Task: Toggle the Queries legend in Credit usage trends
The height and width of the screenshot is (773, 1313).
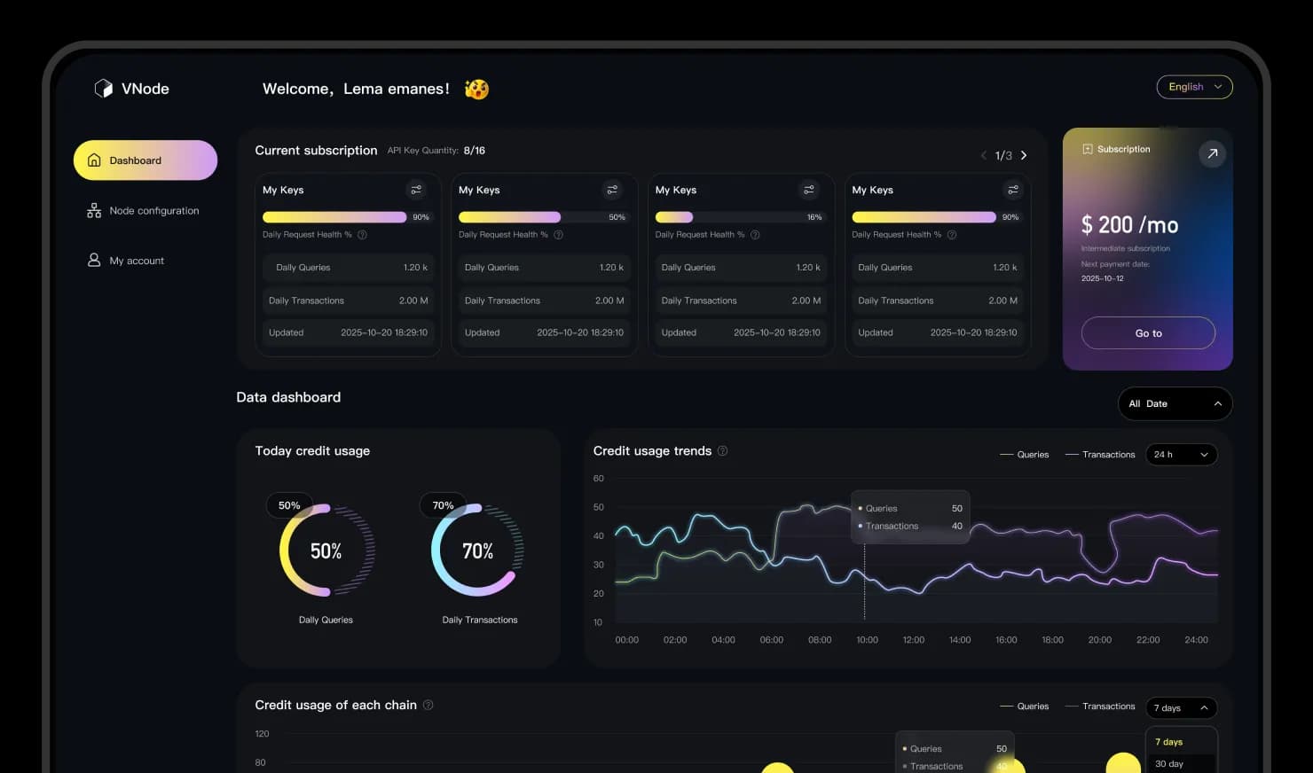Action: tap(1025, 454)
